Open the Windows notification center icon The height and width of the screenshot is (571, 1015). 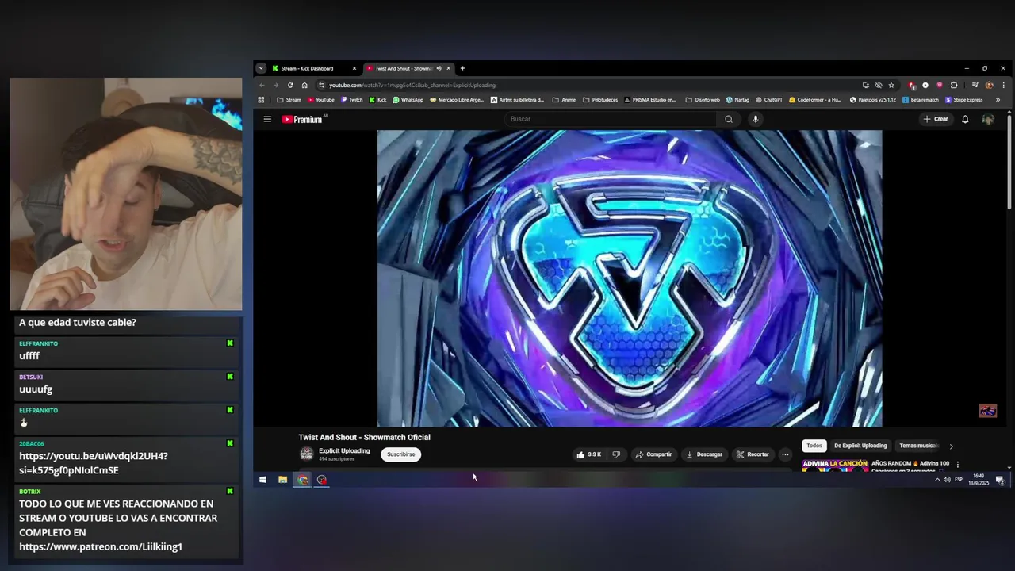[x=1001, y=480]
